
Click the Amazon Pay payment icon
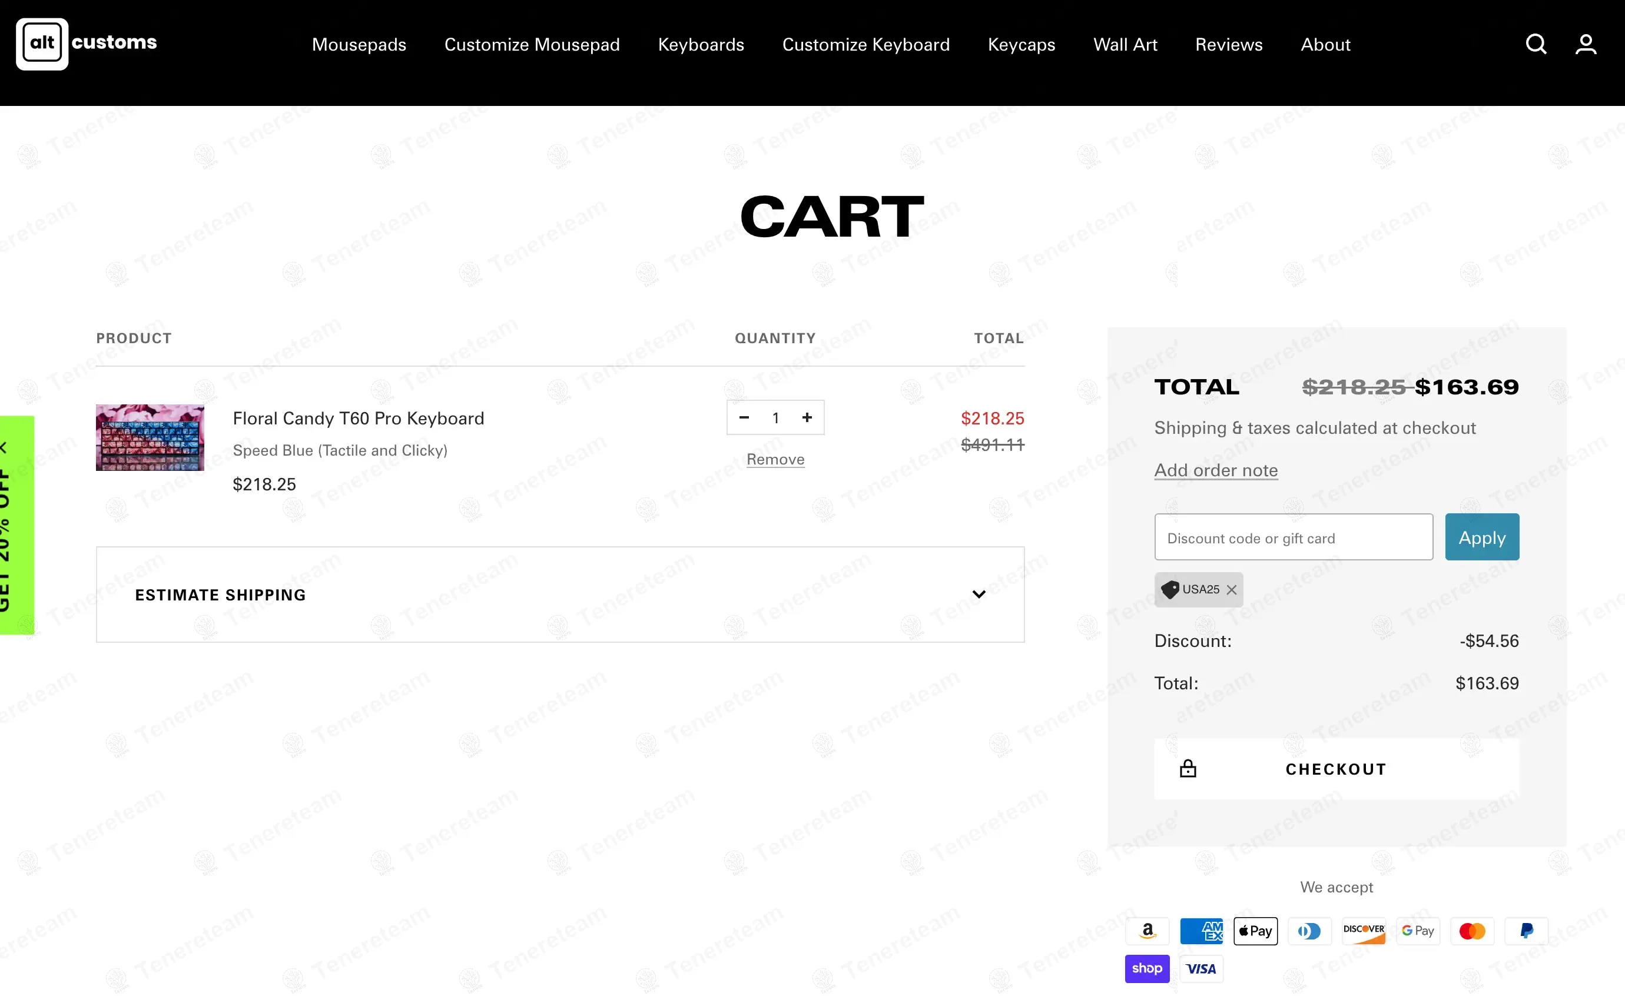coord(1147,931)
